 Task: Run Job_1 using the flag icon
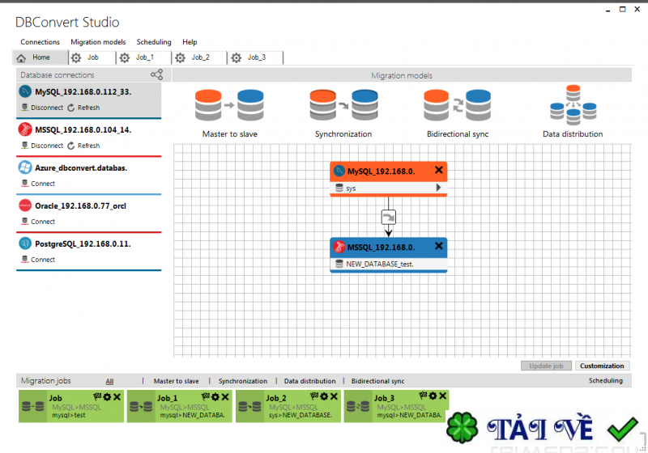coord(206,396)
